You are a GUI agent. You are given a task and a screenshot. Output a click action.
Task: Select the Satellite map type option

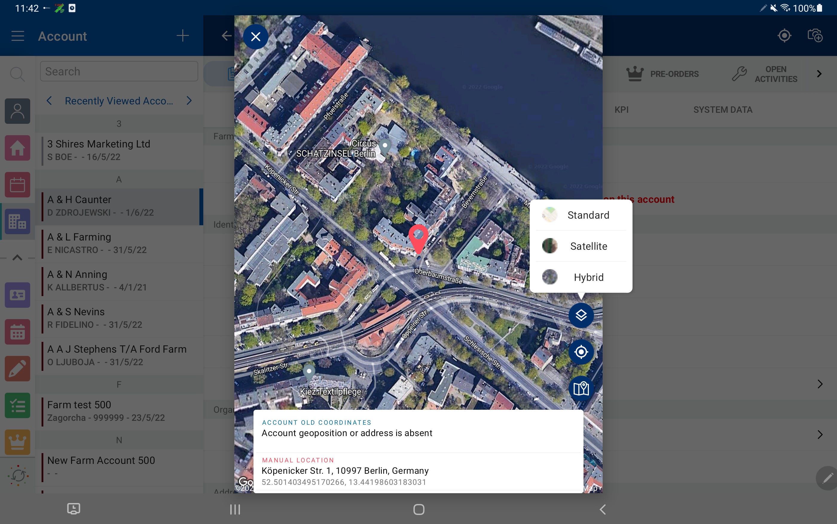[x=588, y=246]
